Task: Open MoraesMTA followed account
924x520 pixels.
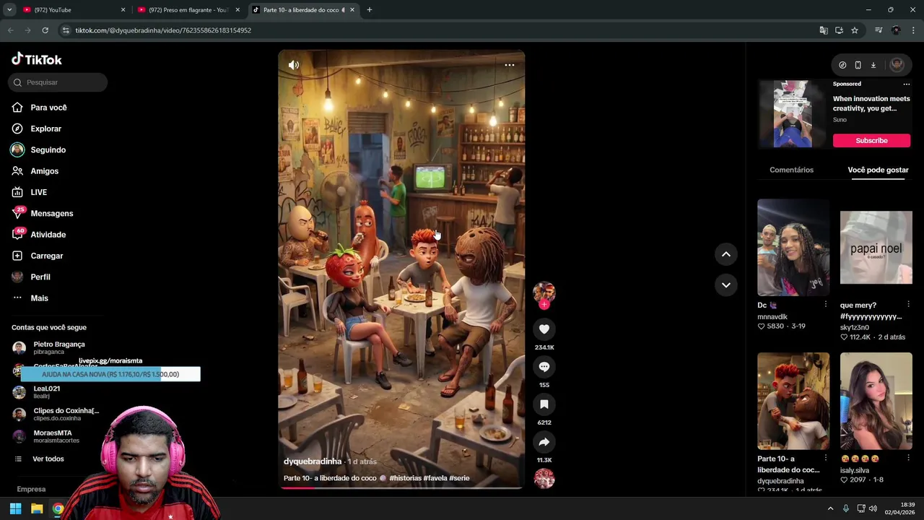Action: click(x=58, y=436)
